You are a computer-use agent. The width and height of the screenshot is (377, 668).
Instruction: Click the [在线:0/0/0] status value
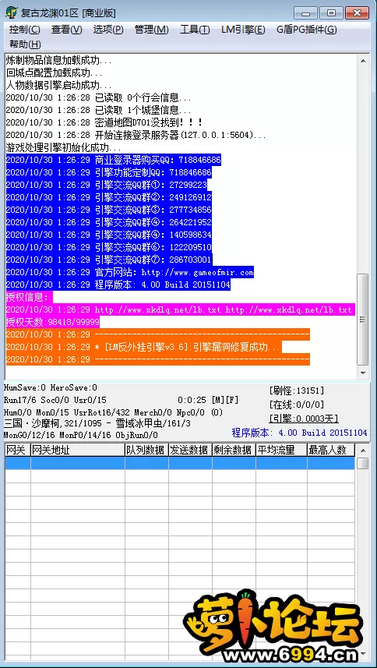point(297,405)
